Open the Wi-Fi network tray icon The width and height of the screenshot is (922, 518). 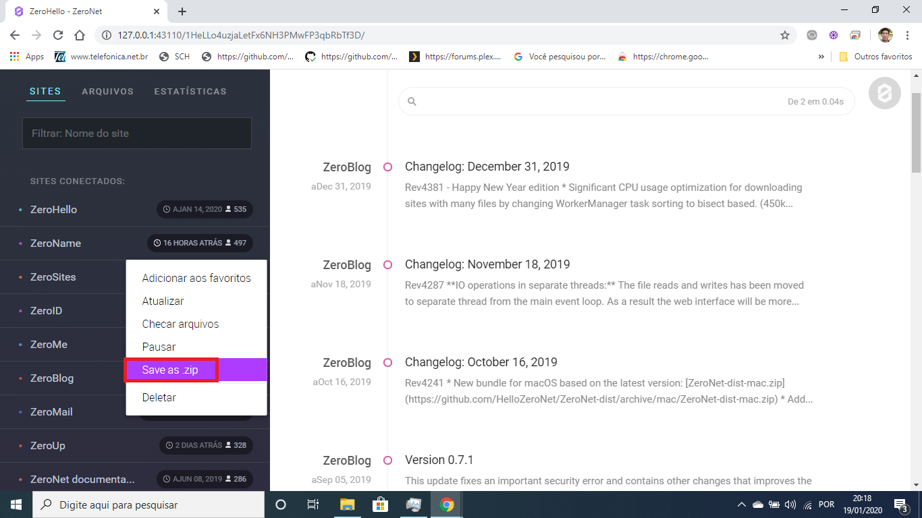click(807, 505)
